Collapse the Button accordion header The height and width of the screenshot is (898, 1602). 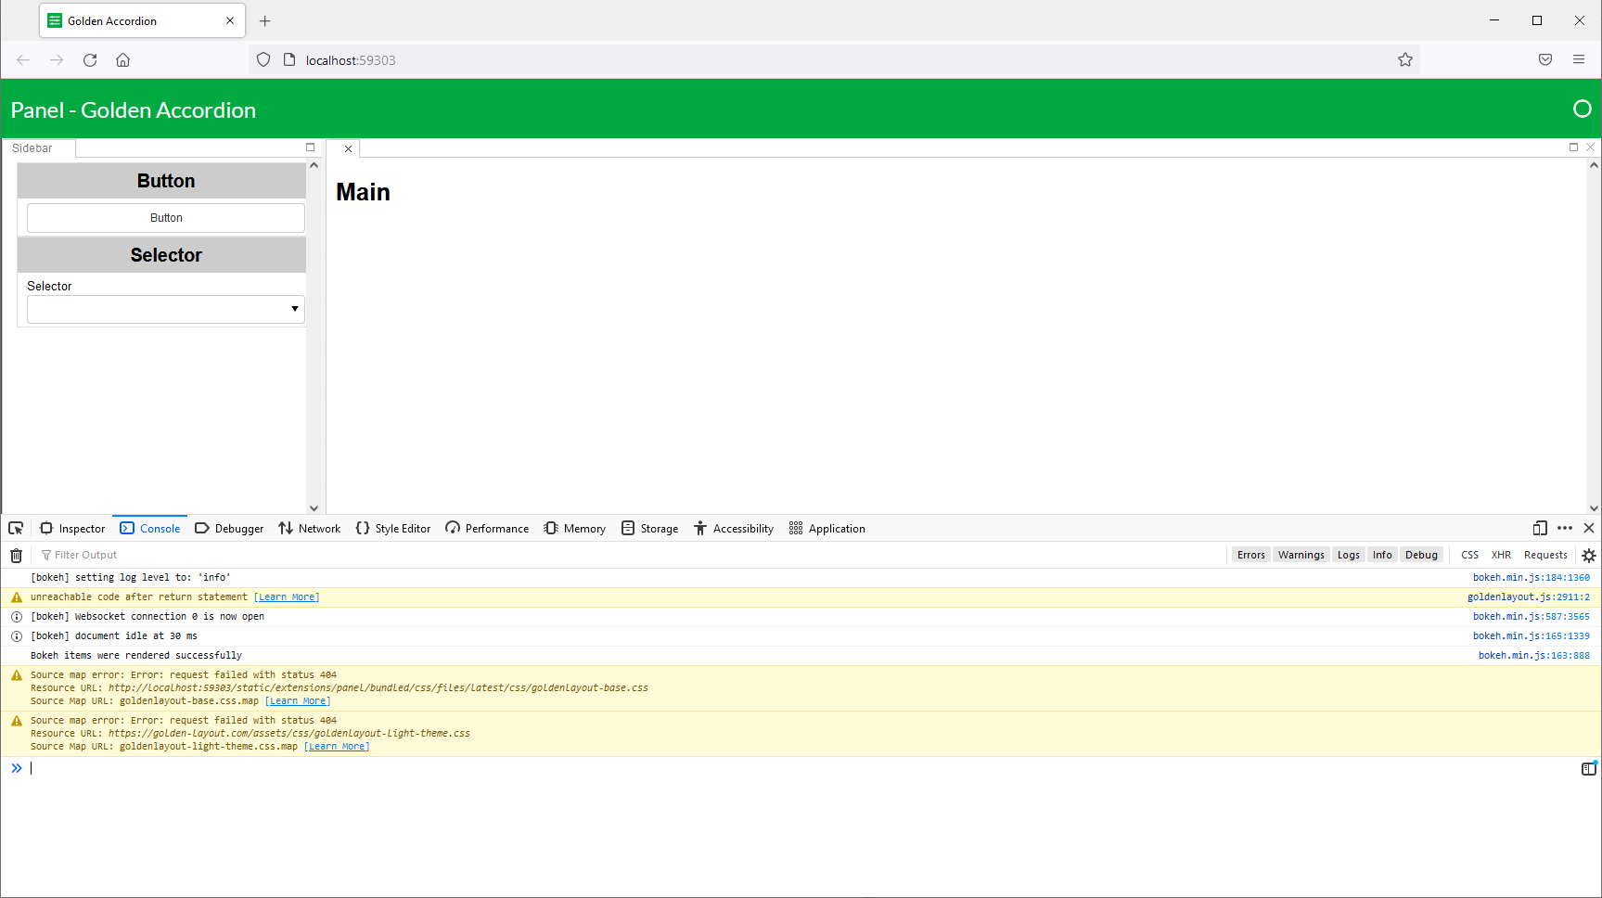[161, 181]
